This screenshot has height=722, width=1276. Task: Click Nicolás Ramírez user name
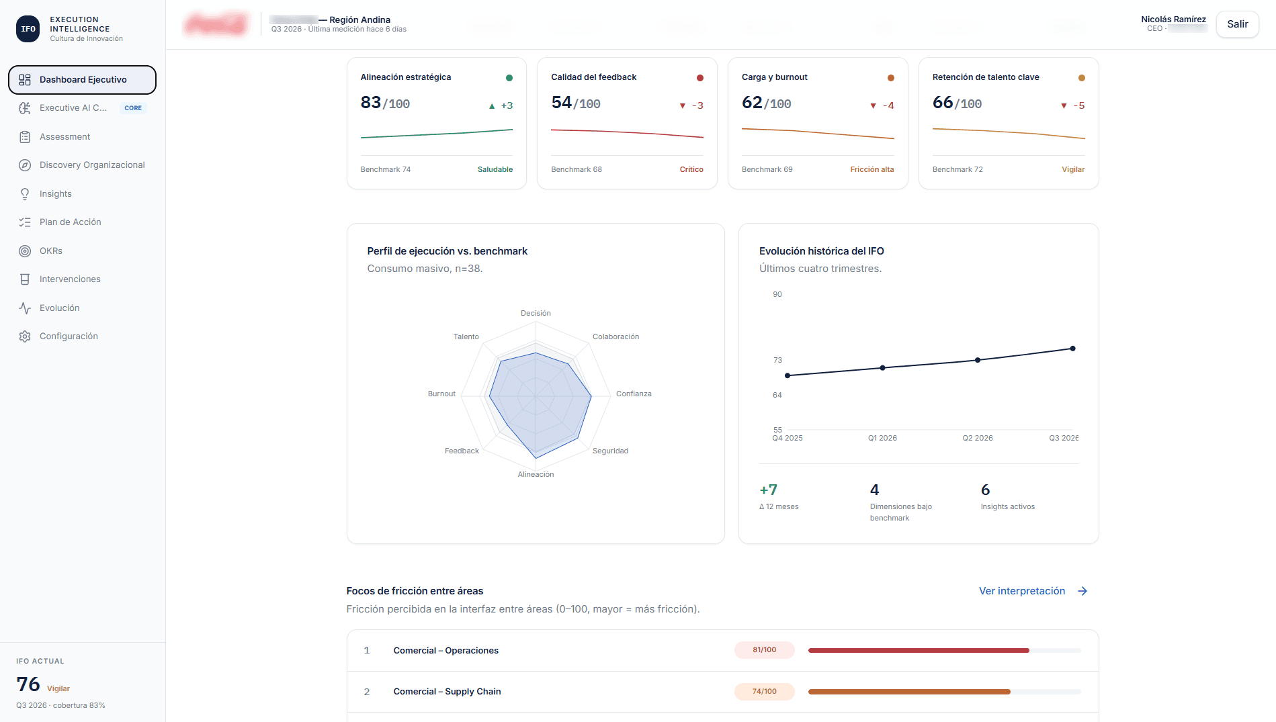click(1173, 19)
